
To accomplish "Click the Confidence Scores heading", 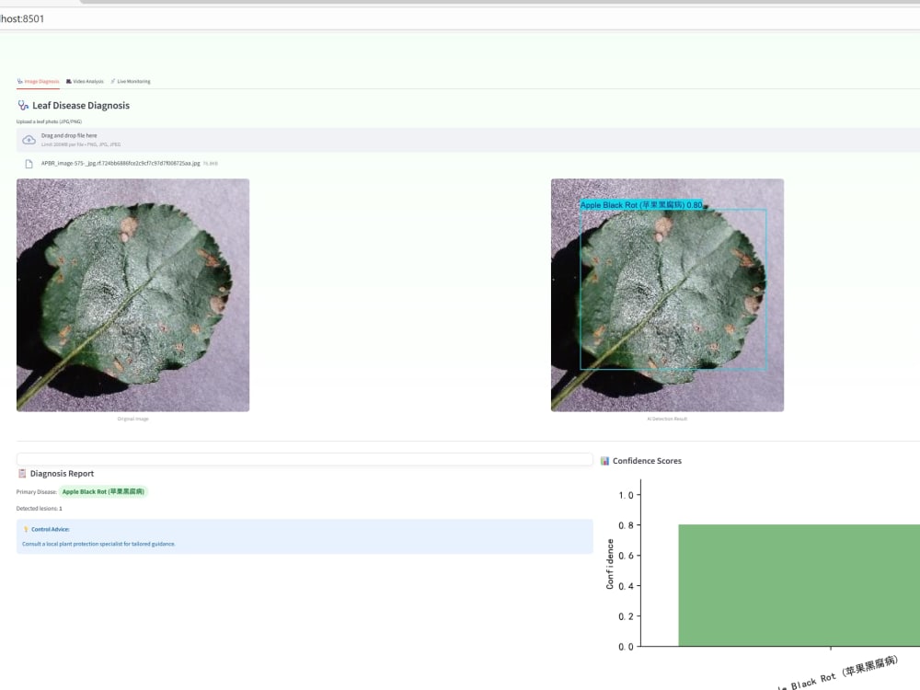I will [x=647, y=461].
